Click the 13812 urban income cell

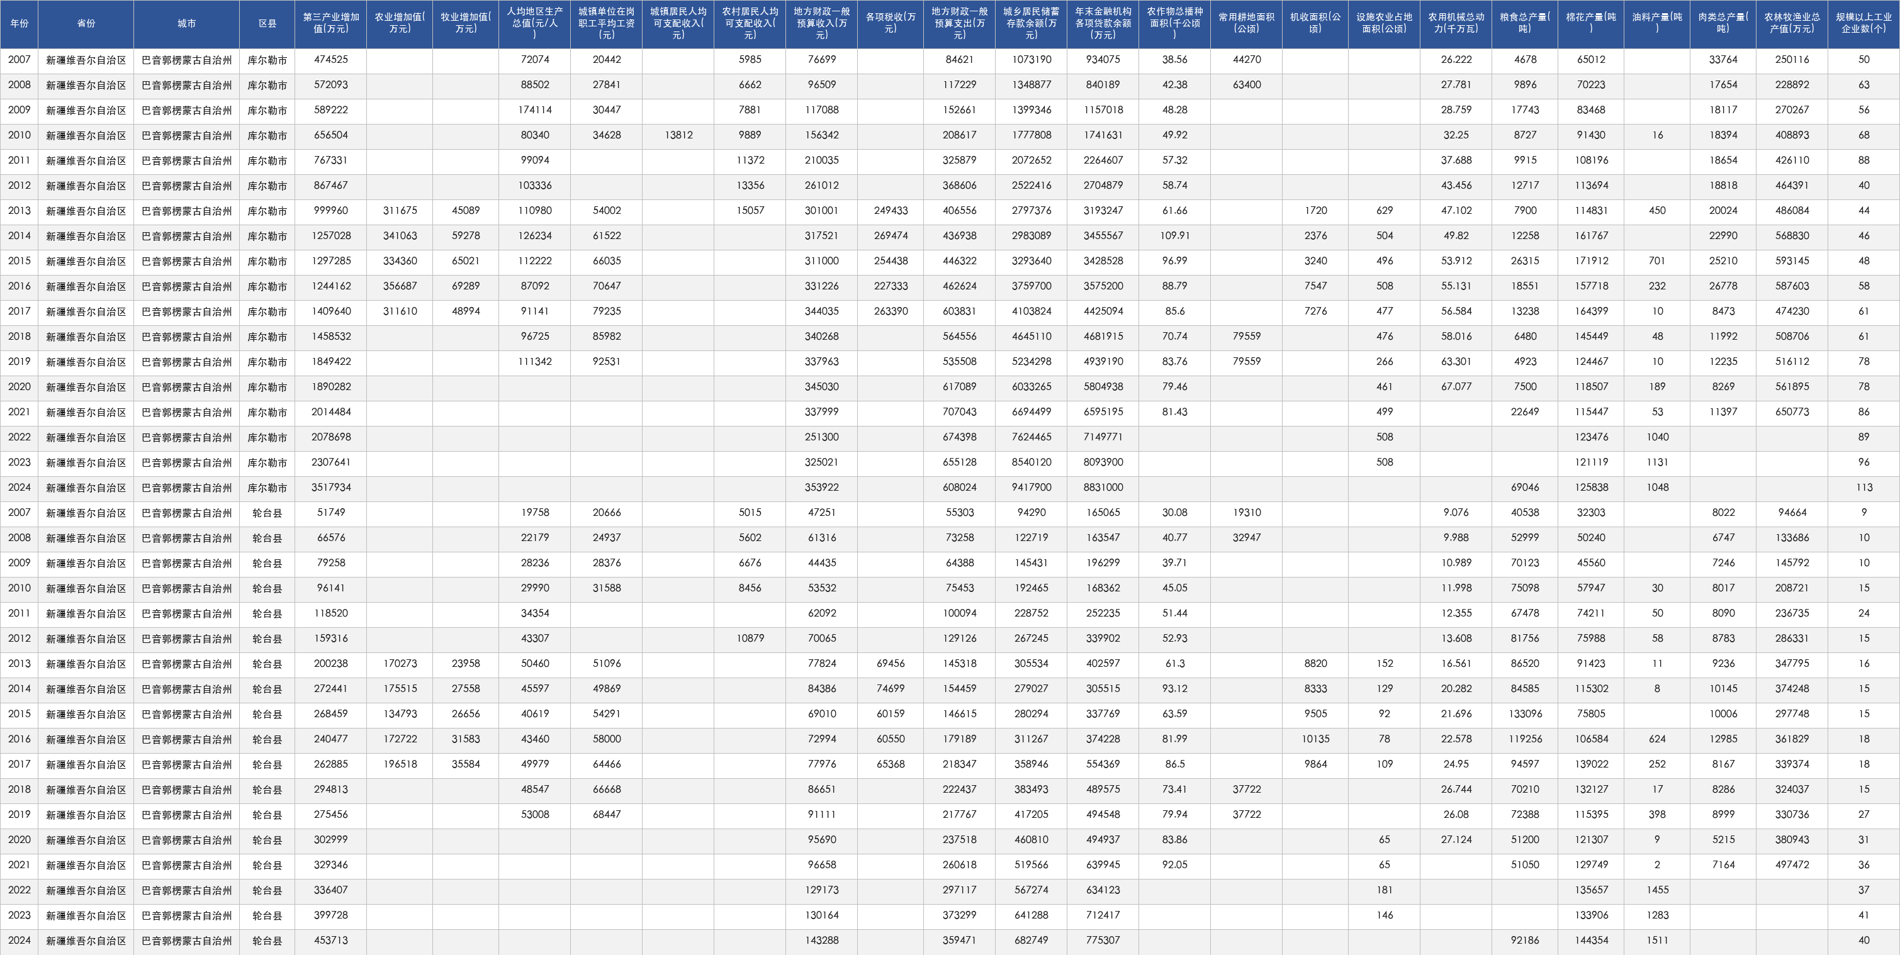click(x=678, y=135)
